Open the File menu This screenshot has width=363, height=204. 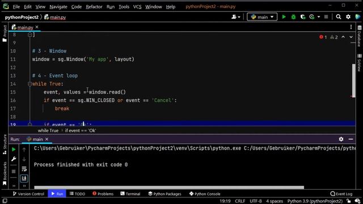click(16, 7)
